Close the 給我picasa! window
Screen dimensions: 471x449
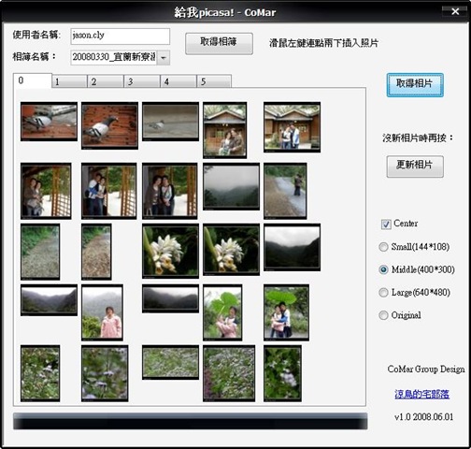[455, 11]
